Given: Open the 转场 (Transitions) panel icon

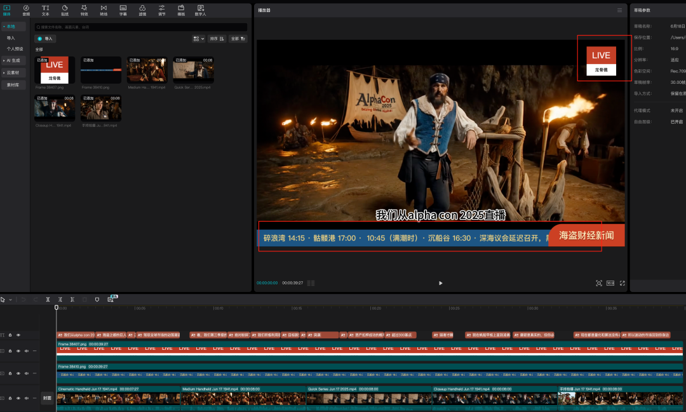Looking at the screenshot, I should (104, 10).
